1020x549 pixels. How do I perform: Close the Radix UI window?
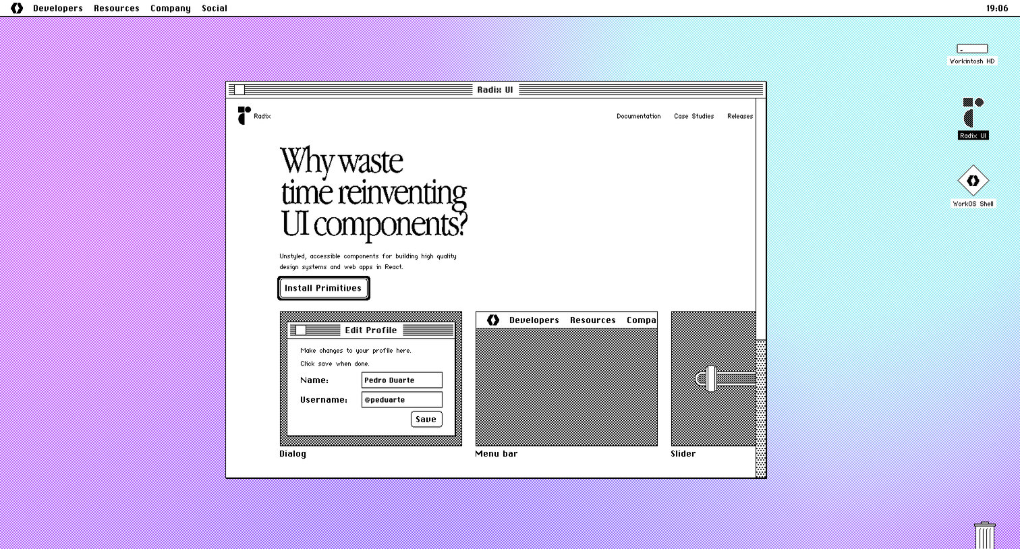239,90
